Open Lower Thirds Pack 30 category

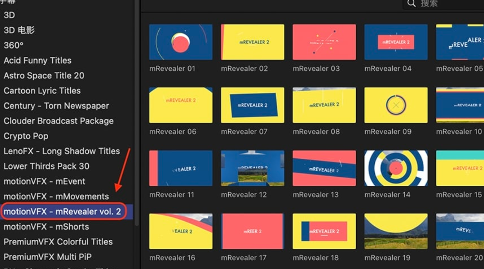pos(46,166)
